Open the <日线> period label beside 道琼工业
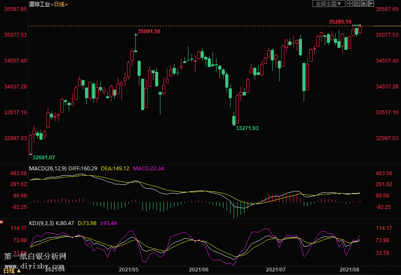Image resolution: width=401 pixels, height=275 pixels. click(x=60, y=4)
